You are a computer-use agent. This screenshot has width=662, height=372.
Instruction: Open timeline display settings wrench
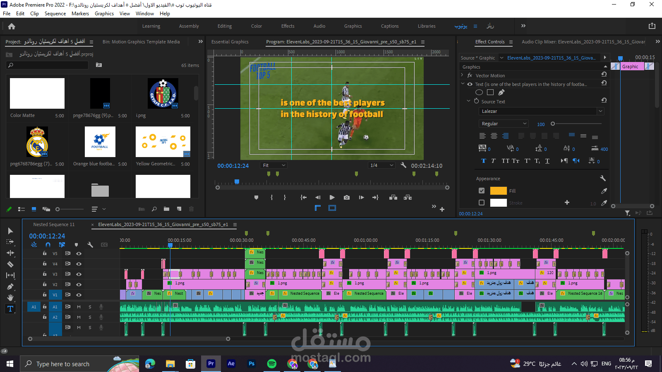(90, 245)
